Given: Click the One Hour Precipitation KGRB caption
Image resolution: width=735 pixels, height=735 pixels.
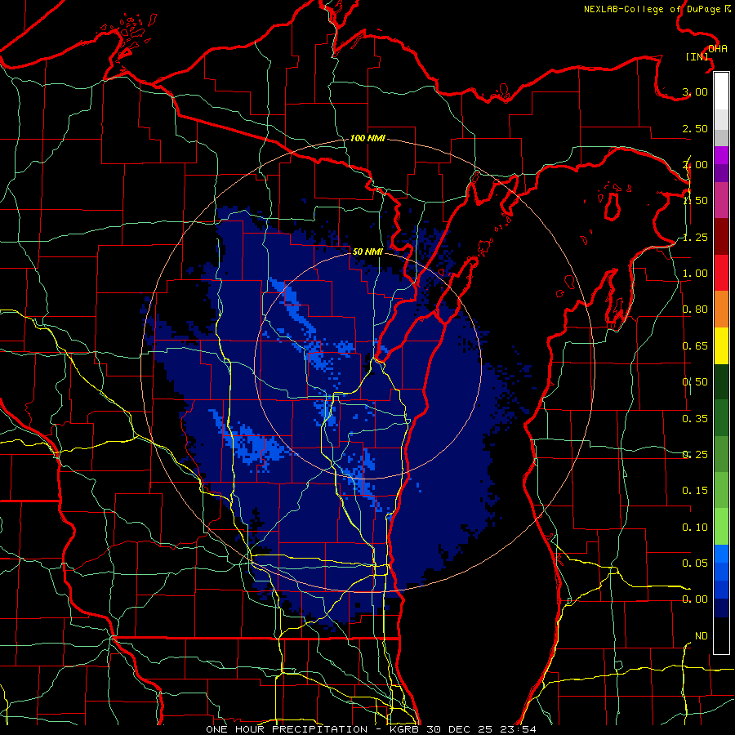Looking at the screenshot, I should point(371,729).
